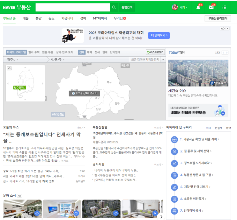The height and width of the screenshot is (220, 237).
Task: Open 부동산 홈 tab
Action: (x=9, y=18)
